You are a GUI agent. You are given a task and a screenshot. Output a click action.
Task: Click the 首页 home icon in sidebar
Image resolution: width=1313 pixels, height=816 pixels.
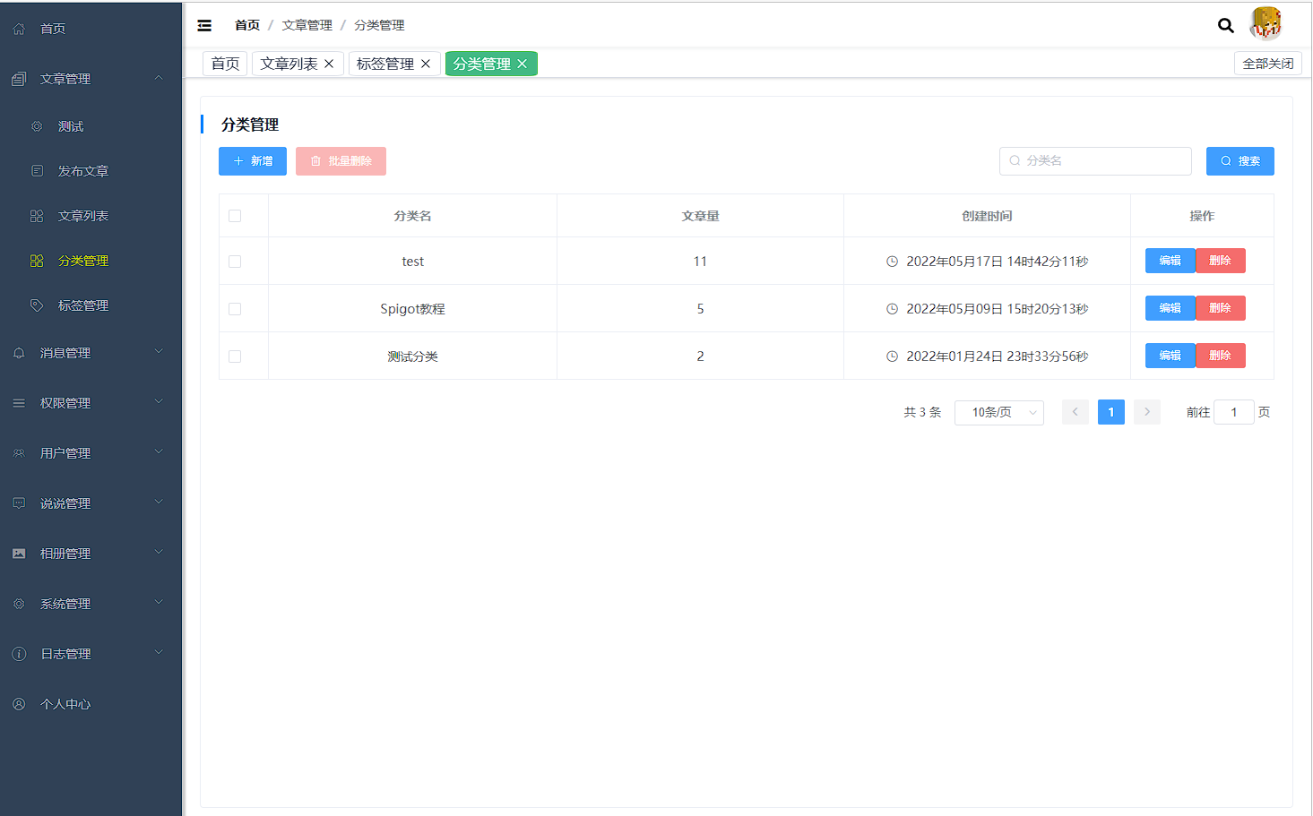[19, 29]
